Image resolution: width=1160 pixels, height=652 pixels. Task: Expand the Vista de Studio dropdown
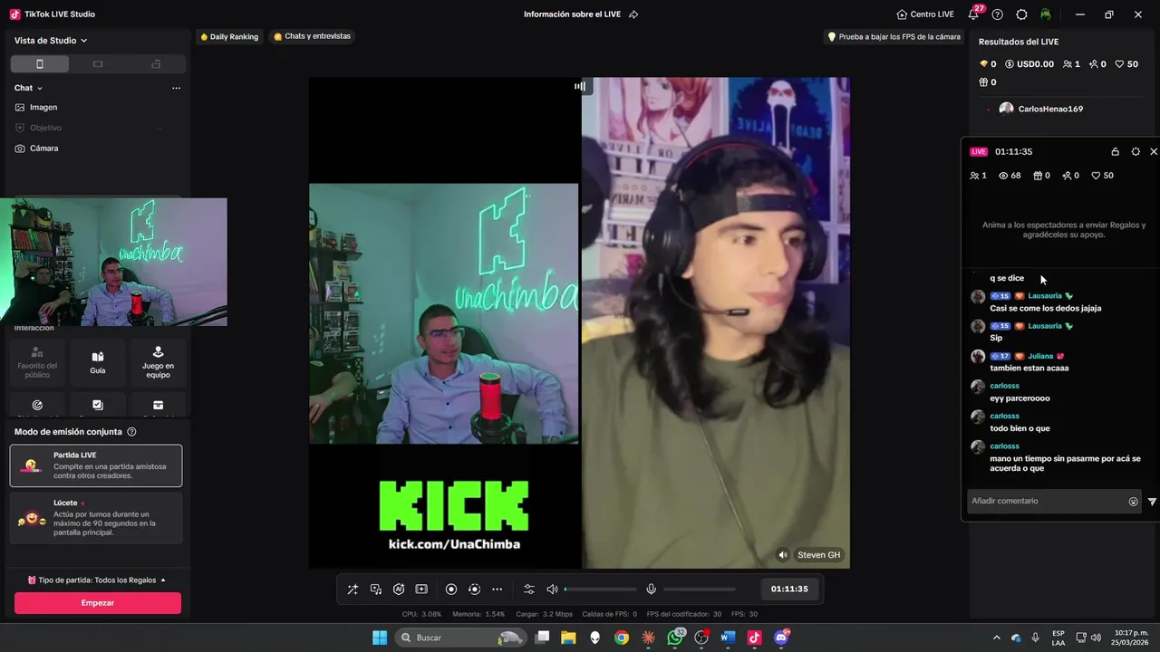[x=51, y=41]
